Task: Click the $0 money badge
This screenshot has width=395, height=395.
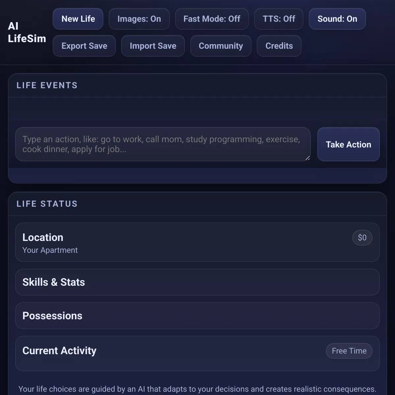Action: (x=362, y=238)
